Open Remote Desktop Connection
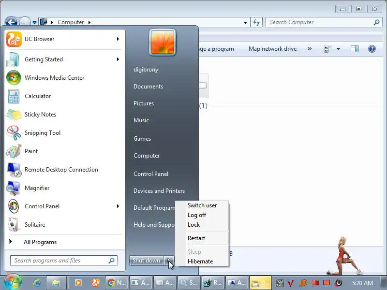387x290 pixels. [x=64, y=170]
